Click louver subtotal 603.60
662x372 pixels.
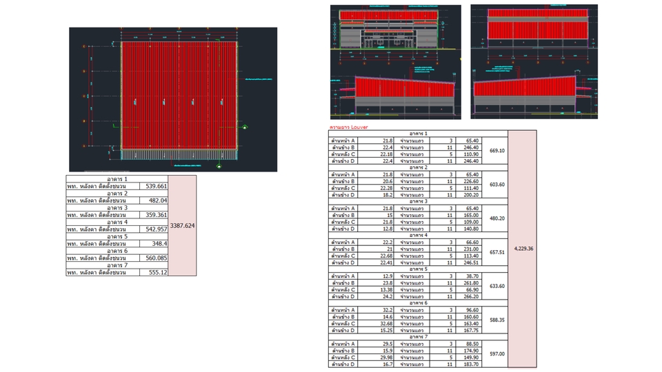tap(496, 185)
